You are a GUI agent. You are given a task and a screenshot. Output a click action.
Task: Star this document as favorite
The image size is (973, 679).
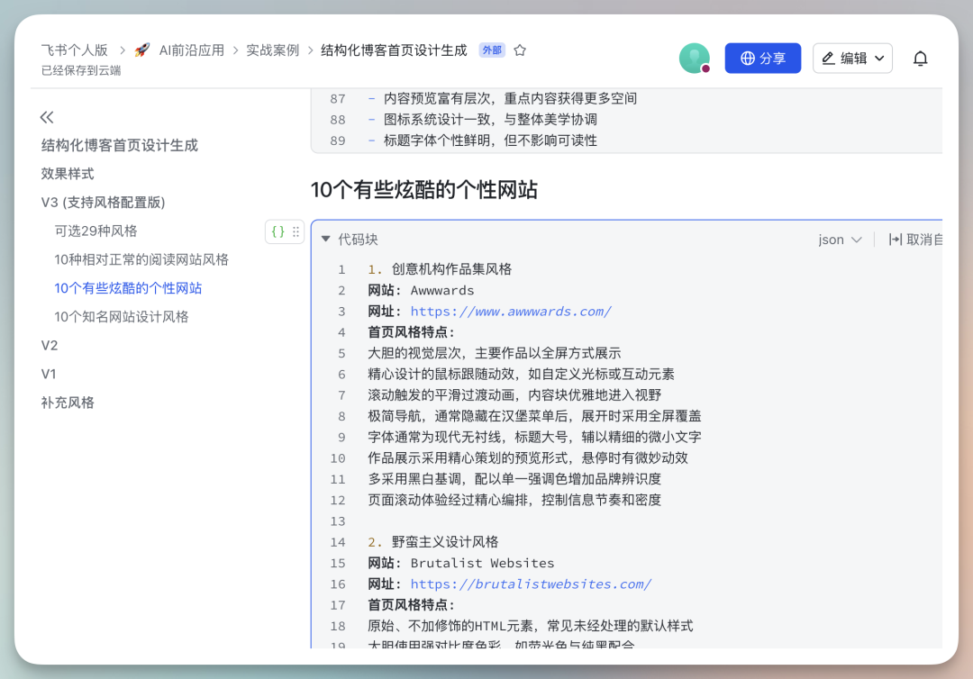point(520,50)
